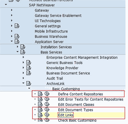Screen dimensions: 128x124
Task: Open documentation icon for Business Document Service
Action: coord(29,73)
